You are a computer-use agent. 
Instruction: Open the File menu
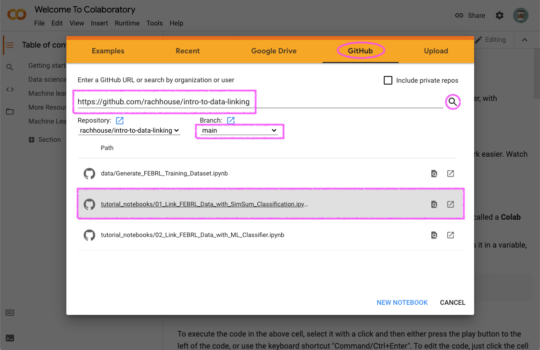(x=39, y=23)
